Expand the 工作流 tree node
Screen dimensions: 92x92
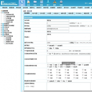[1, 29]
